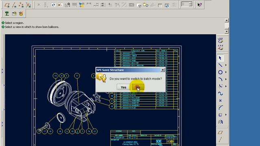
Task: Select the fillet sketch tool
Action: click(x=220, y=86)
